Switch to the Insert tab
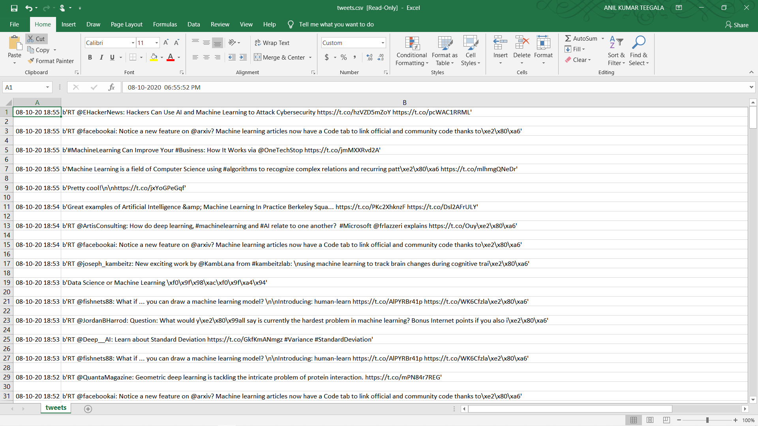 click(x=69, y=24)
